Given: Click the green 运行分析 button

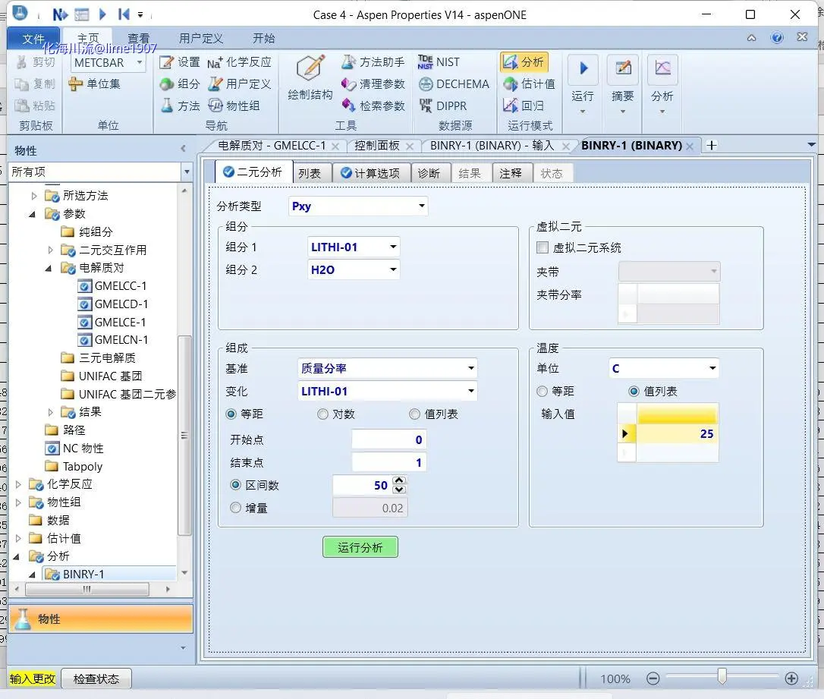Looking at the screenshot, I should (360, 547).
